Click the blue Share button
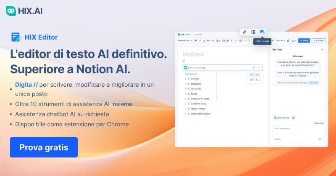The height and width of the screenshot is (176, 336). pyautogui.click(x=304, y=40)
